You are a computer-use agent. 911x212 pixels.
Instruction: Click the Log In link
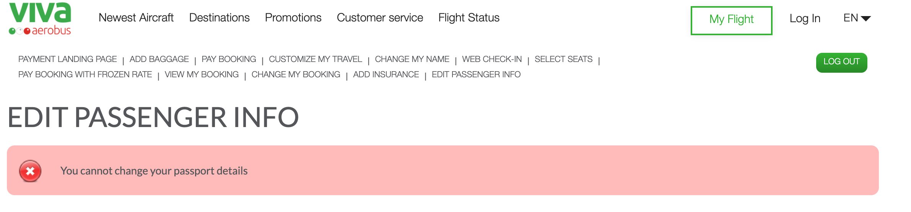(x=805, y=18)
